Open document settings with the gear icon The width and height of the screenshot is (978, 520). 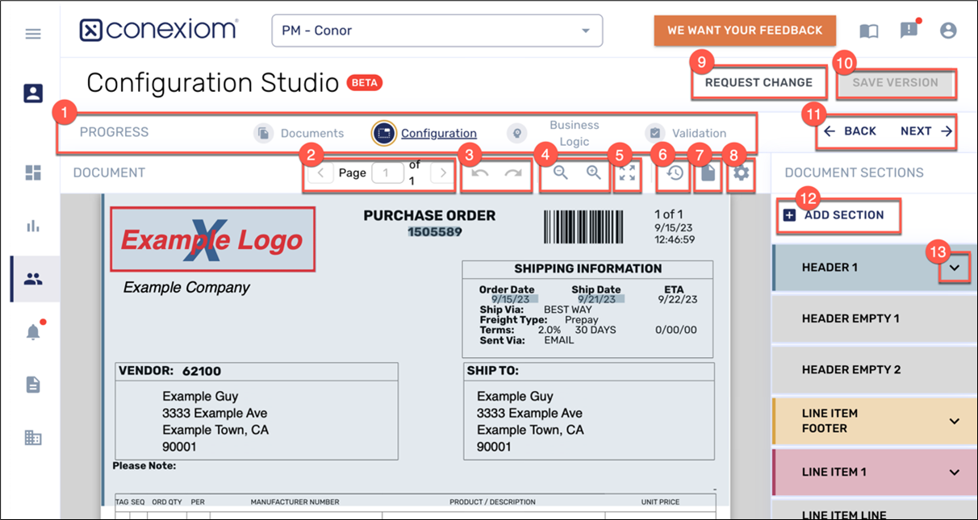(x=741, y=173)
